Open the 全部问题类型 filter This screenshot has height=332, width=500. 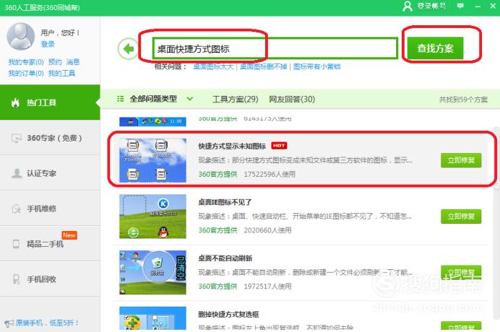pos(153,99)
